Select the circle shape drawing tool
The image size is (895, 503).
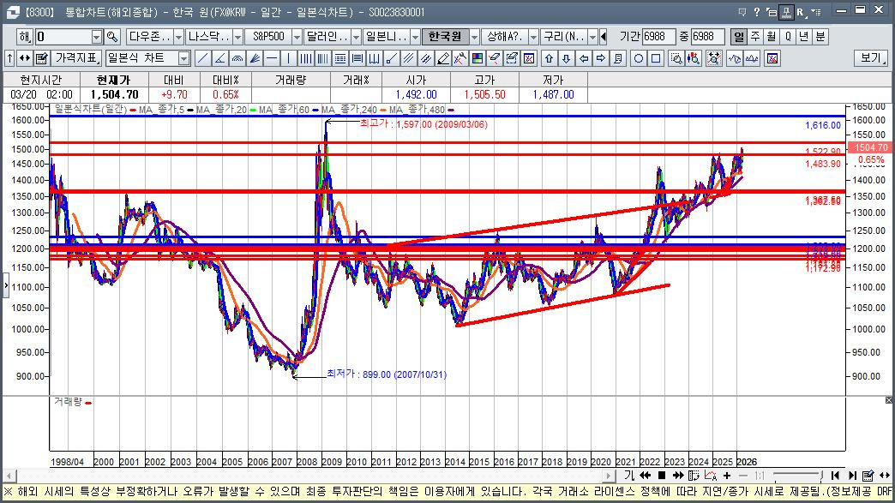click(639, 59)
